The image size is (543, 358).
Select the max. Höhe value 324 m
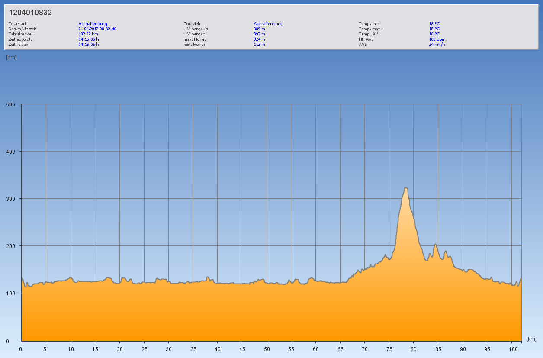click(259, 39)
